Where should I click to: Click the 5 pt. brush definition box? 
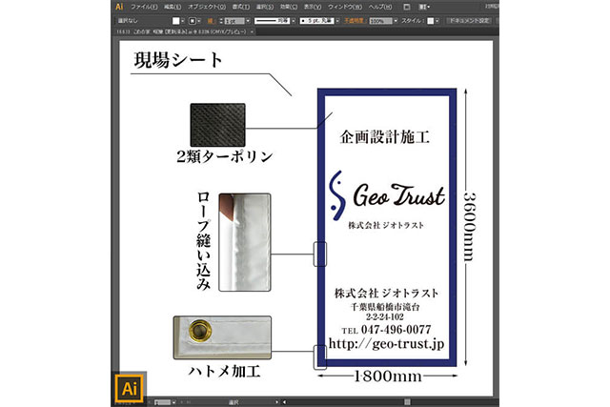(317, 21)
